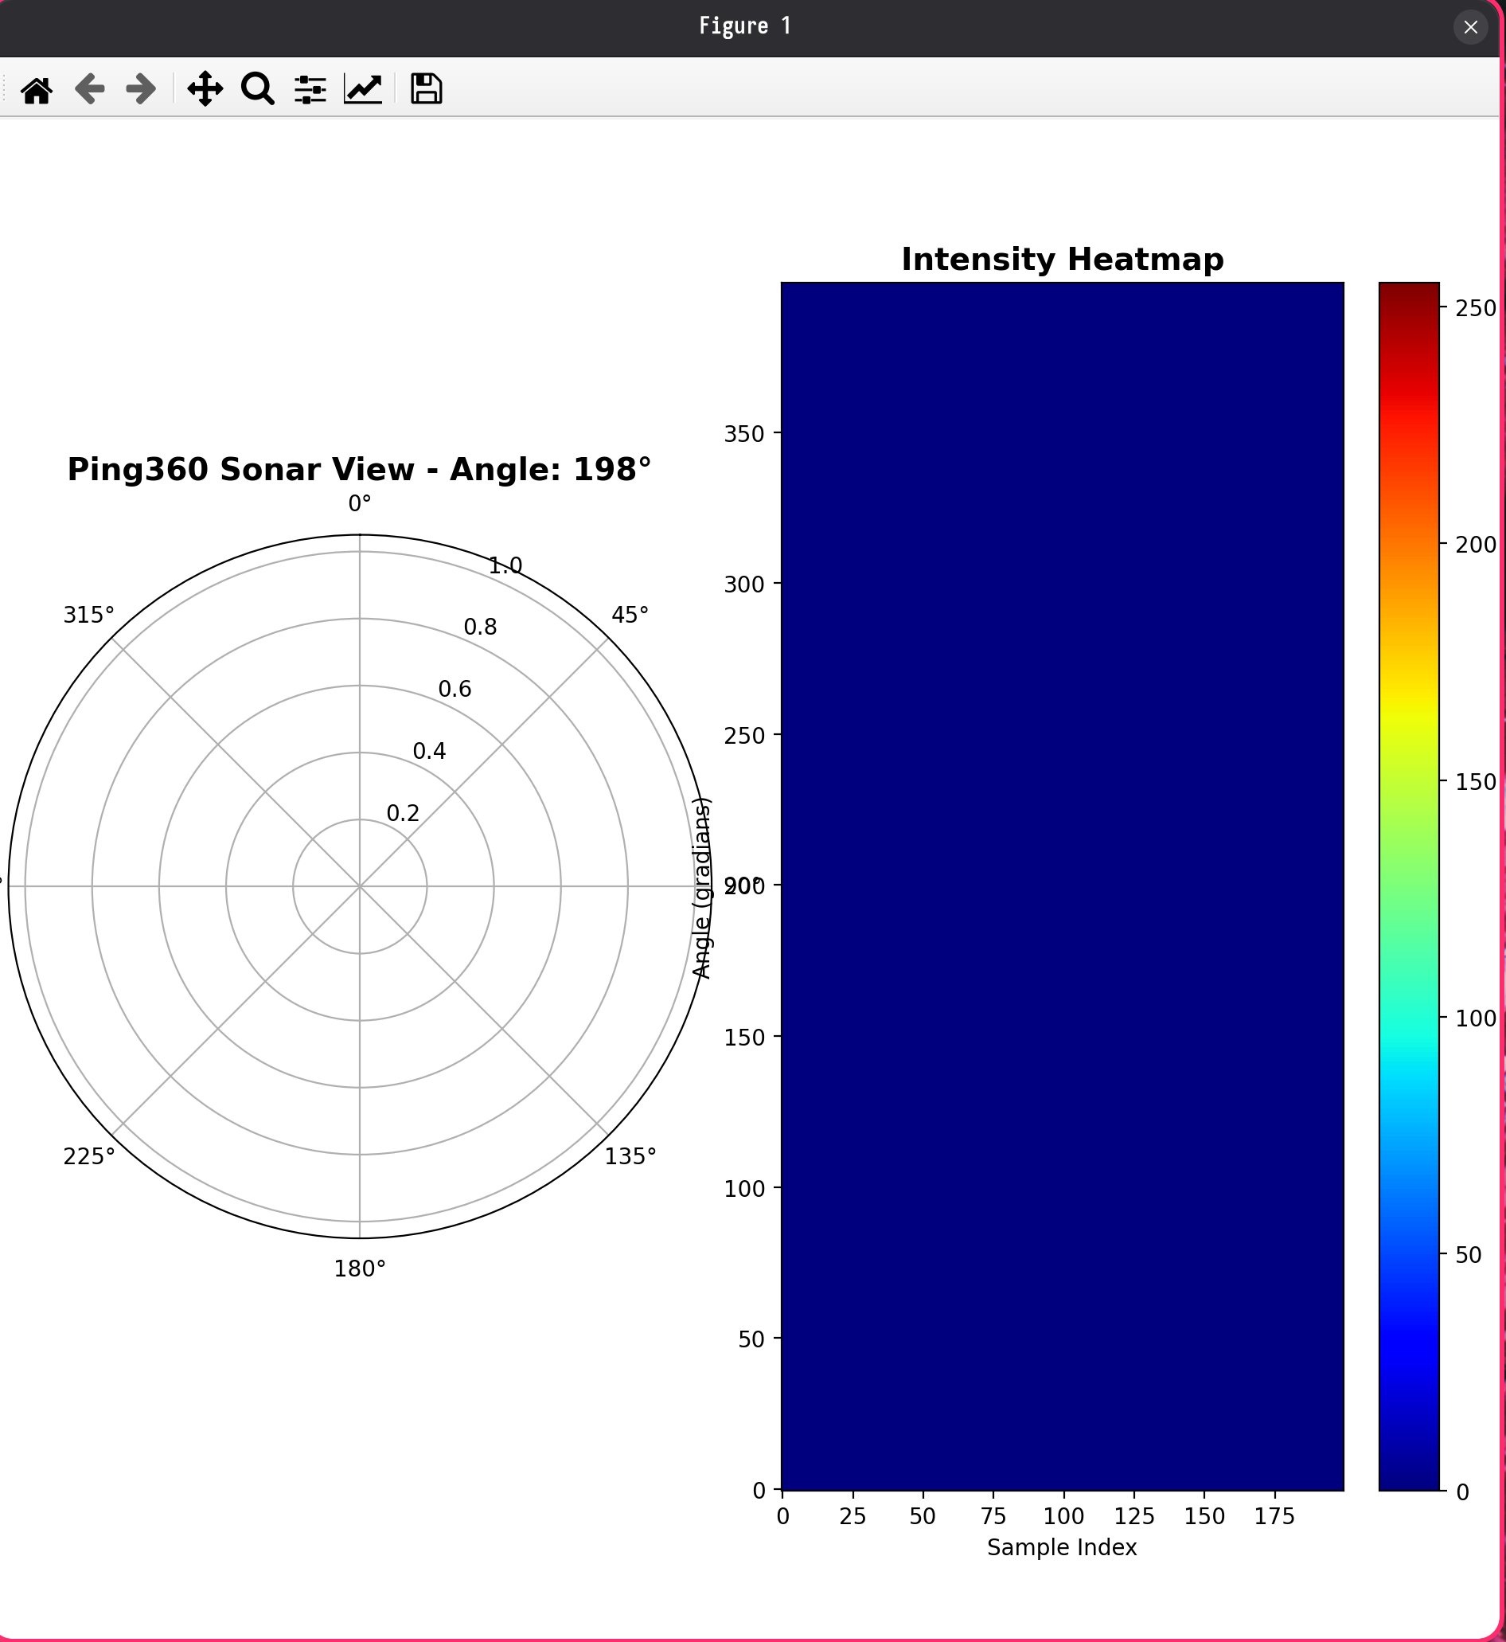This screenshot has height=1642, width=1506.
Task: Activate the Pan axes tool
Action: coord(205,89)
